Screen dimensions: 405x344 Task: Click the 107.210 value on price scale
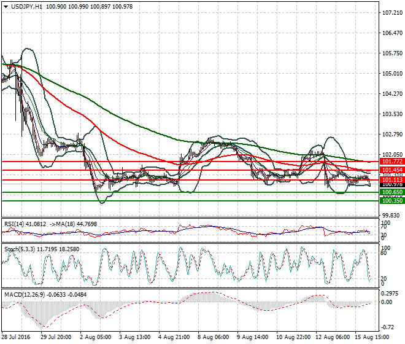pos(391,12)
